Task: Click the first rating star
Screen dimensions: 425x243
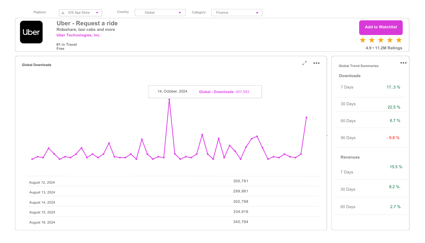Action: 363,40
